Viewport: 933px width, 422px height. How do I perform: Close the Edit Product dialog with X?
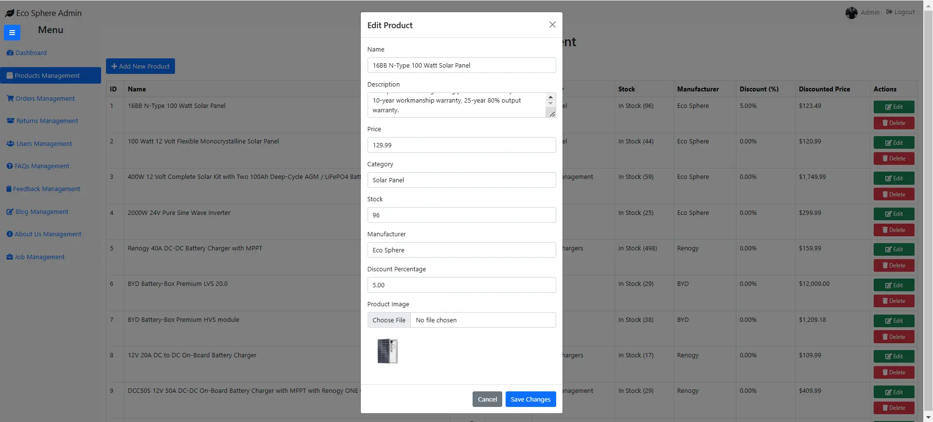pos(552,25)
